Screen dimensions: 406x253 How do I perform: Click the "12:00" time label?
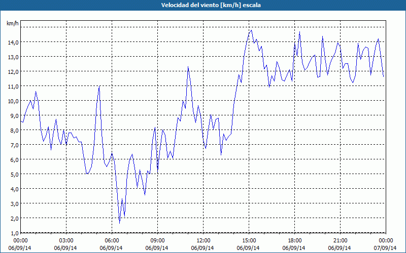pyautogui.click(x=204, y=241)
